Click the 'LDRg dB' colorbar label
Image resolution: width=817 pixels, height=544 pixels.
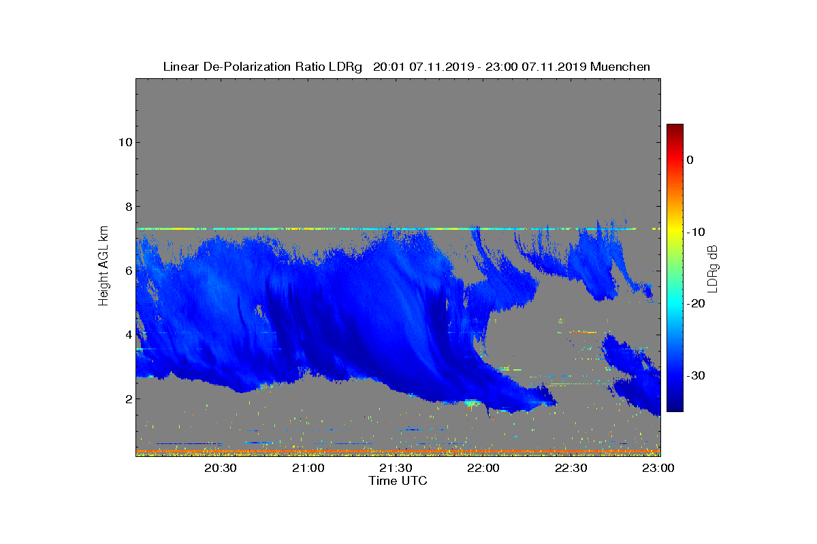(713, 267)
